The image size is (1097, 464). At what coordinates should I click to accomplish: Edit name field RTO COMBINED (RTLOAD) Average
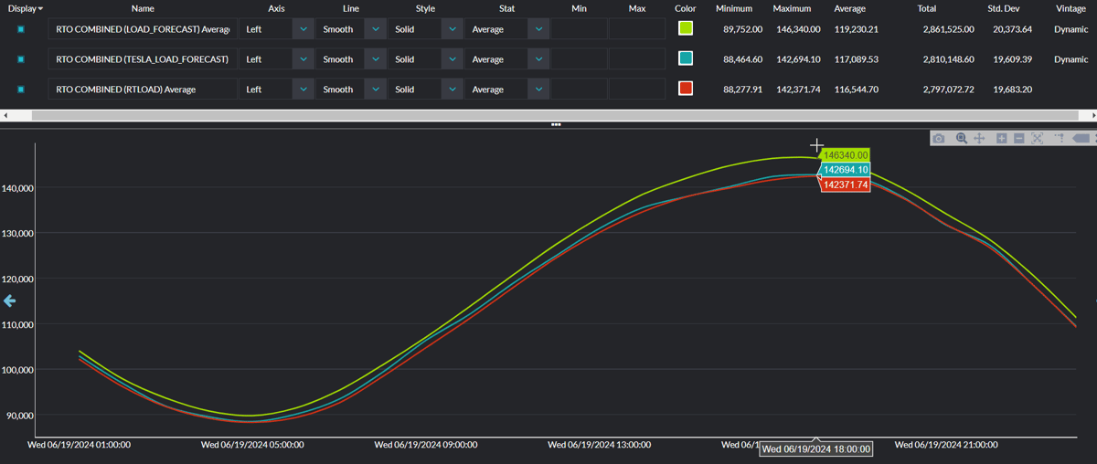pyautogui.click(x=143, y=90)
